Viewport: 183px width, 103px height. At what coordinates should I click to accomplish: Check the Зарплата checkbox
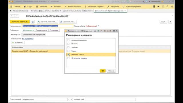(68, 47)
